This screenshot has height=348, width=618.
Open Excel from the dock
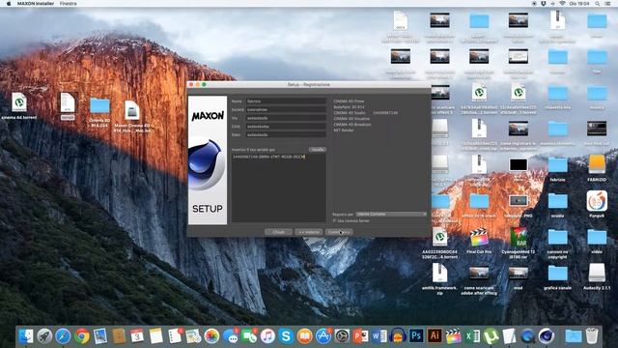click(472, 336)
